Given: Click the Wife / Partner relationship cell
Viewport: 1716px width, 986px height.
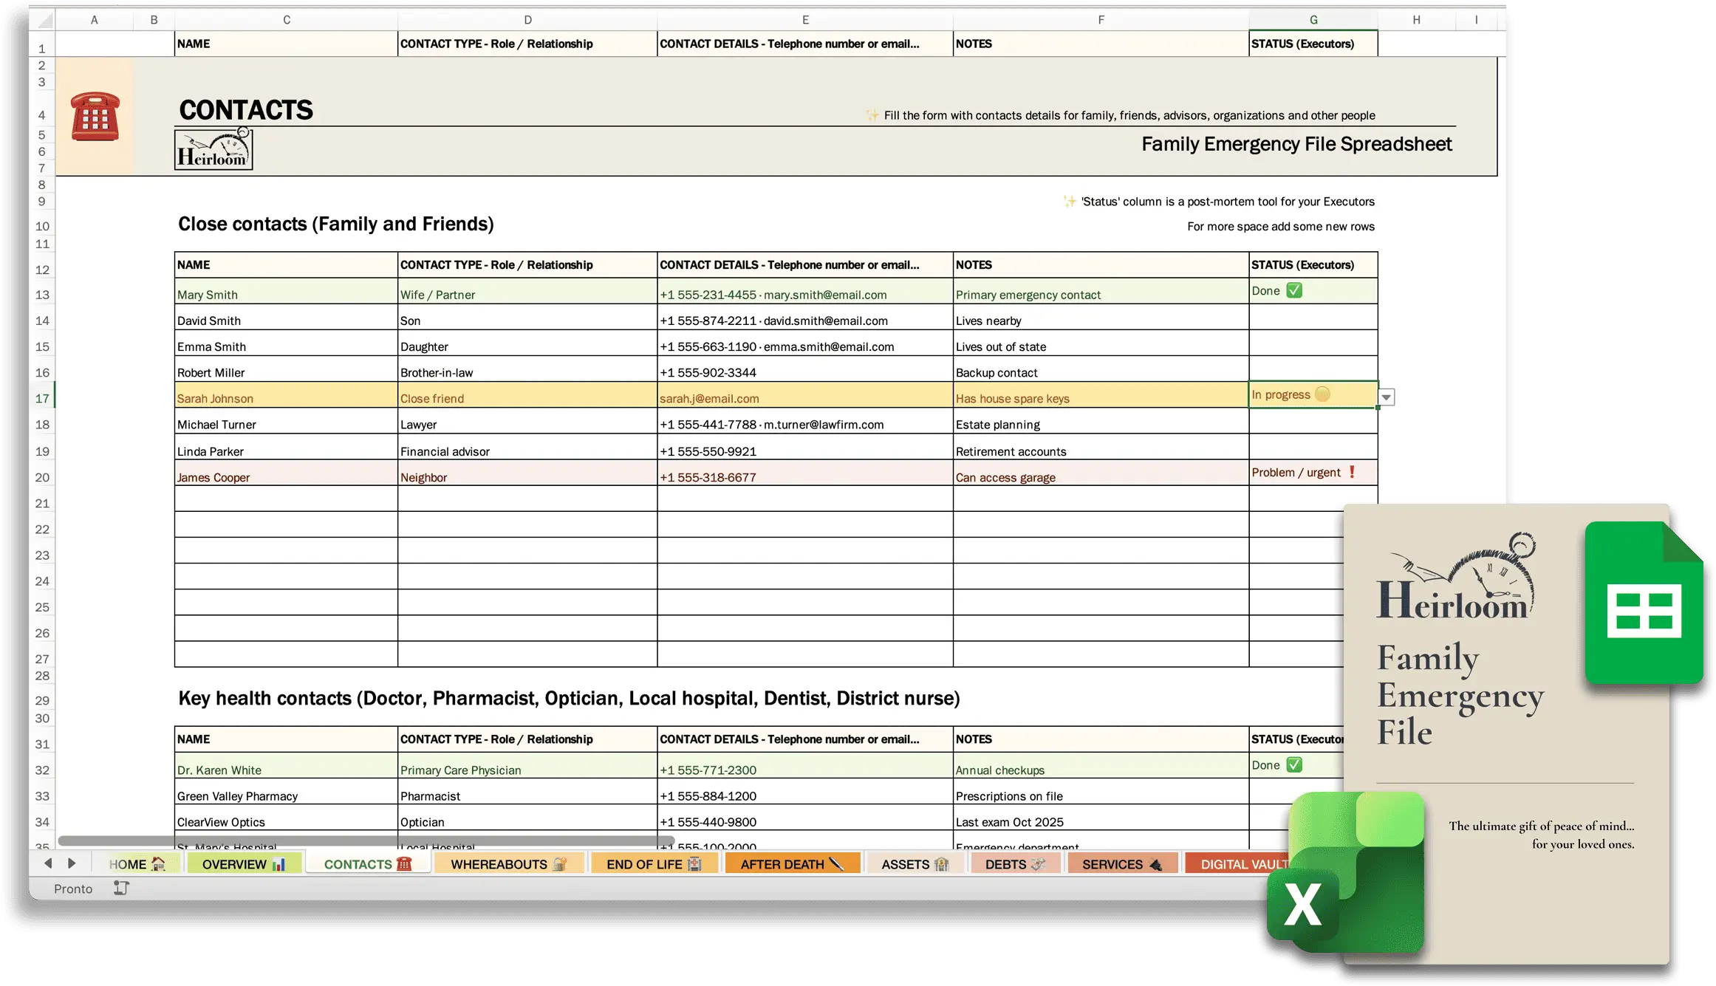Looking at the screenshot, I should point(527,291).
